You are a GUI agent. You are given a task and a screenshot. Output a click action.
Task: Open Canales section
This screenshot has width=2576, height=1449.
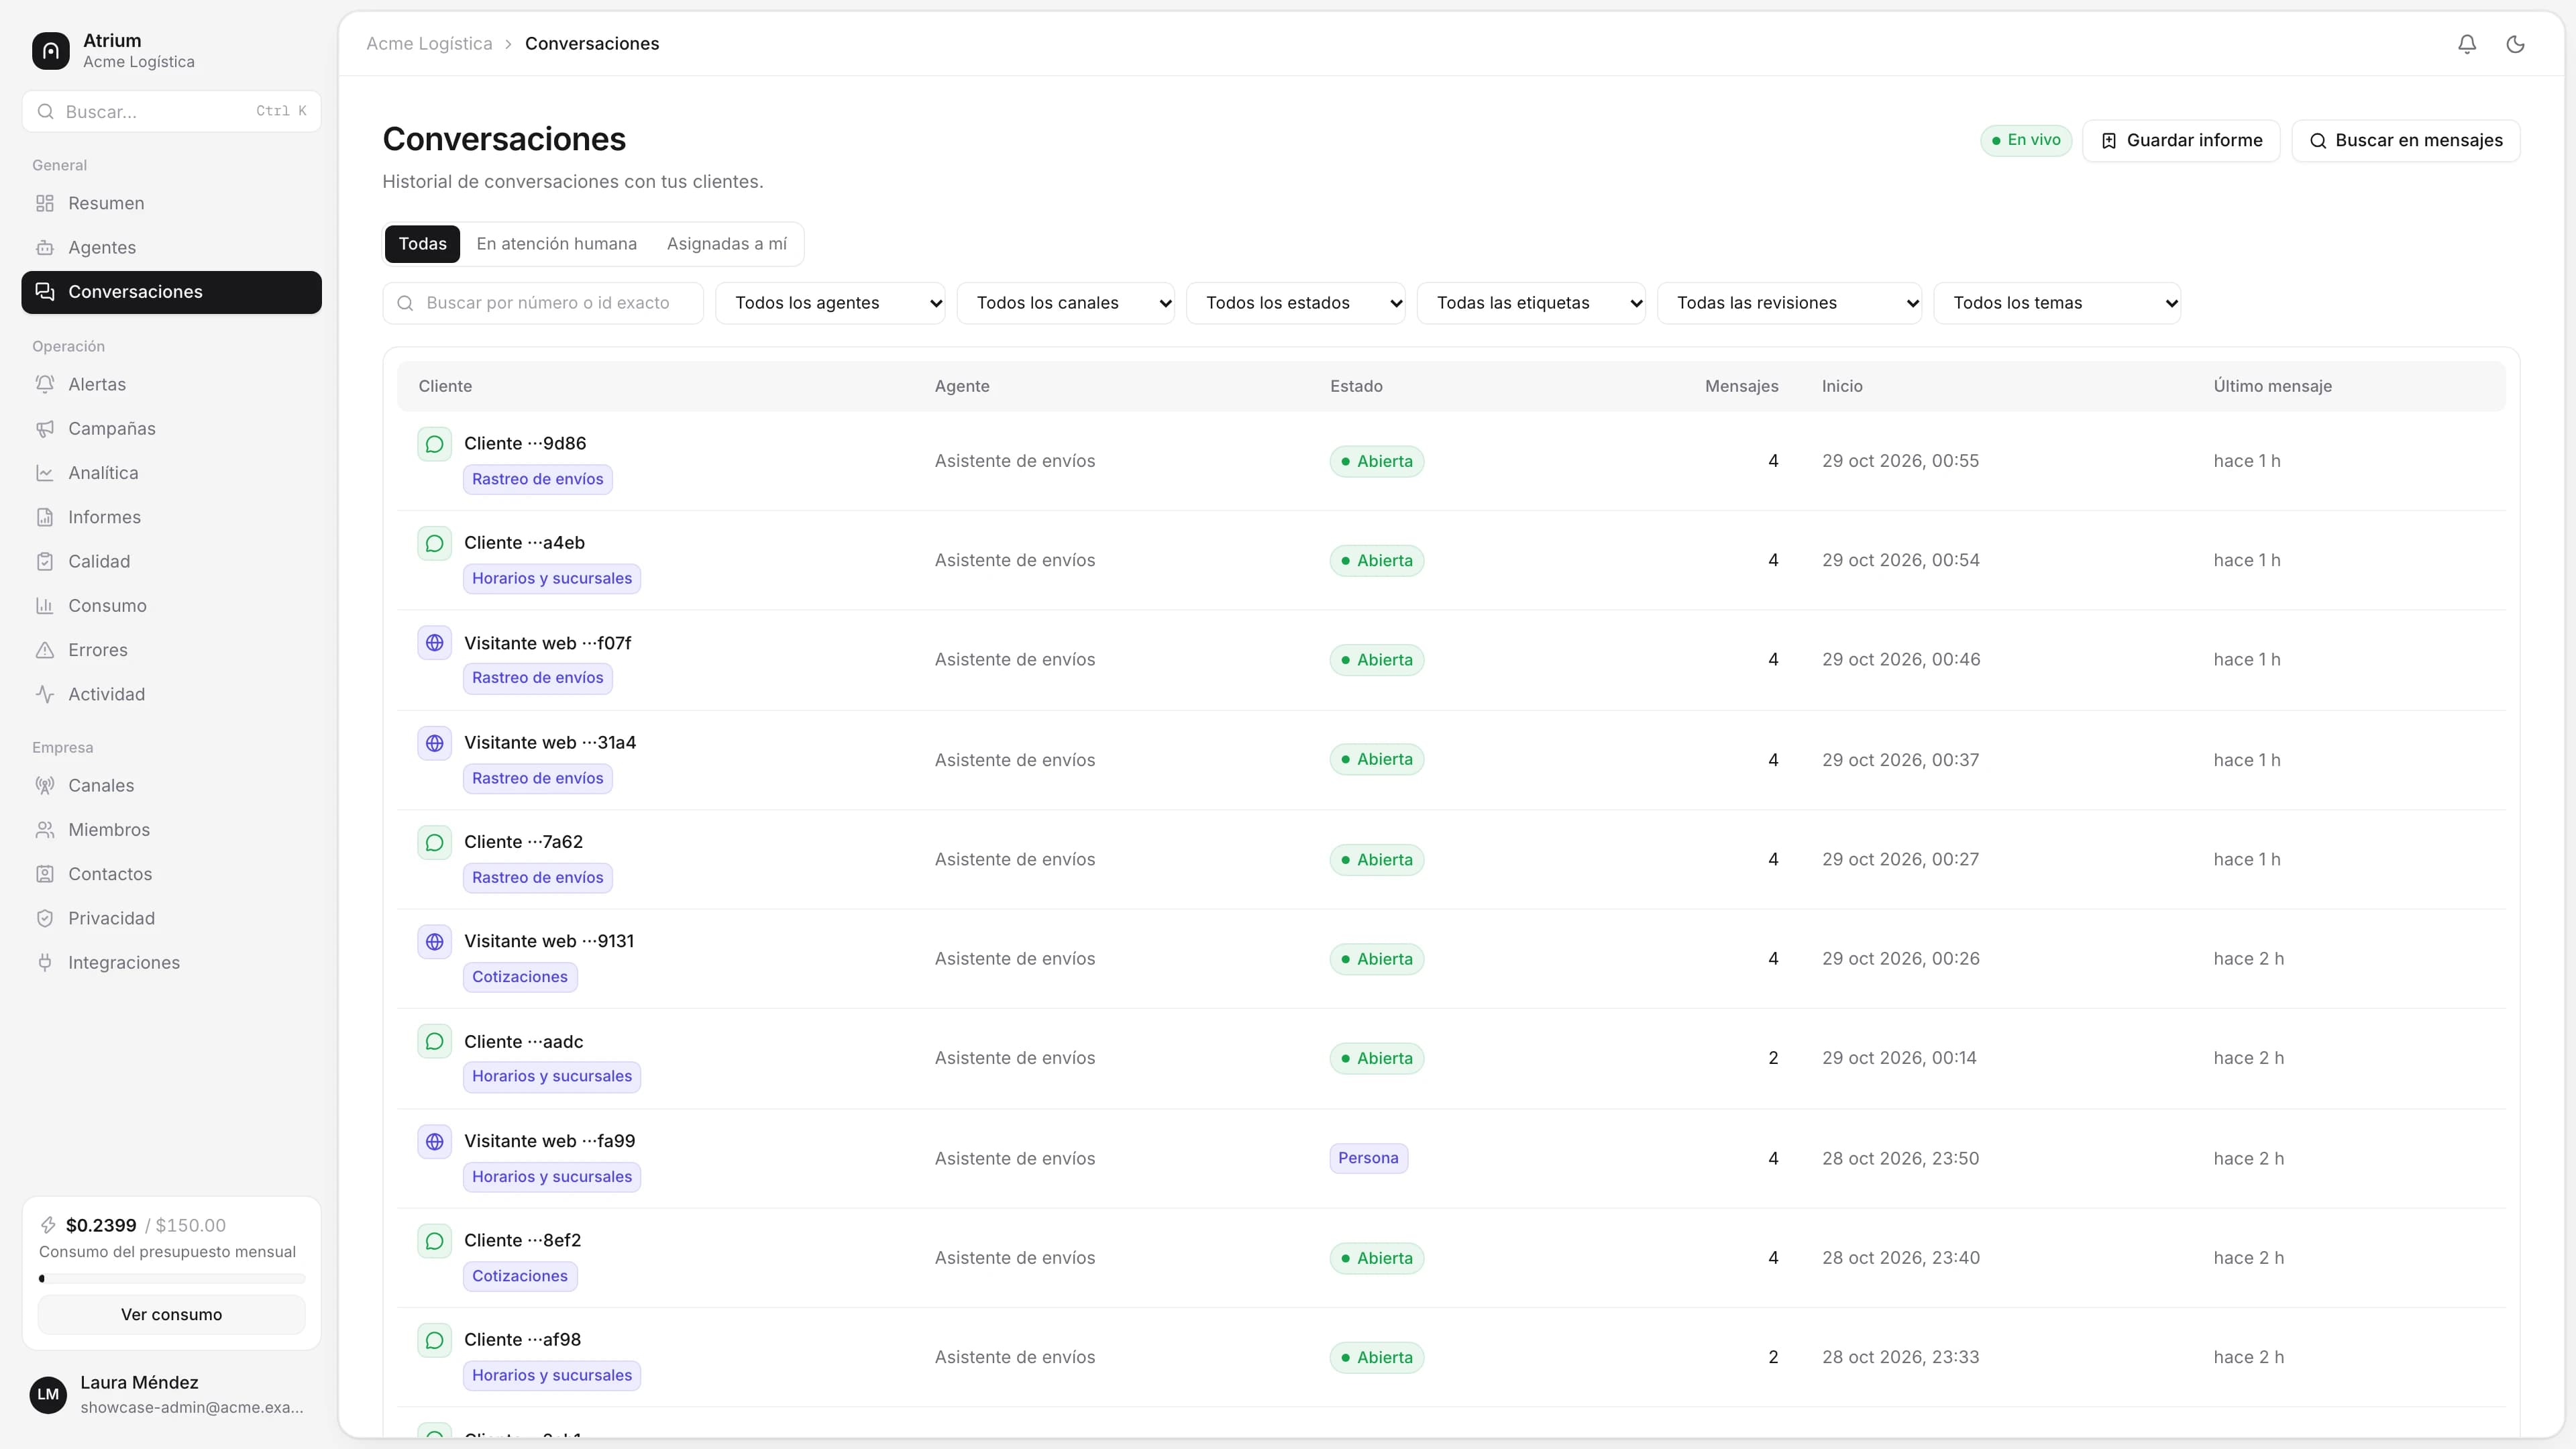point(171,785)
